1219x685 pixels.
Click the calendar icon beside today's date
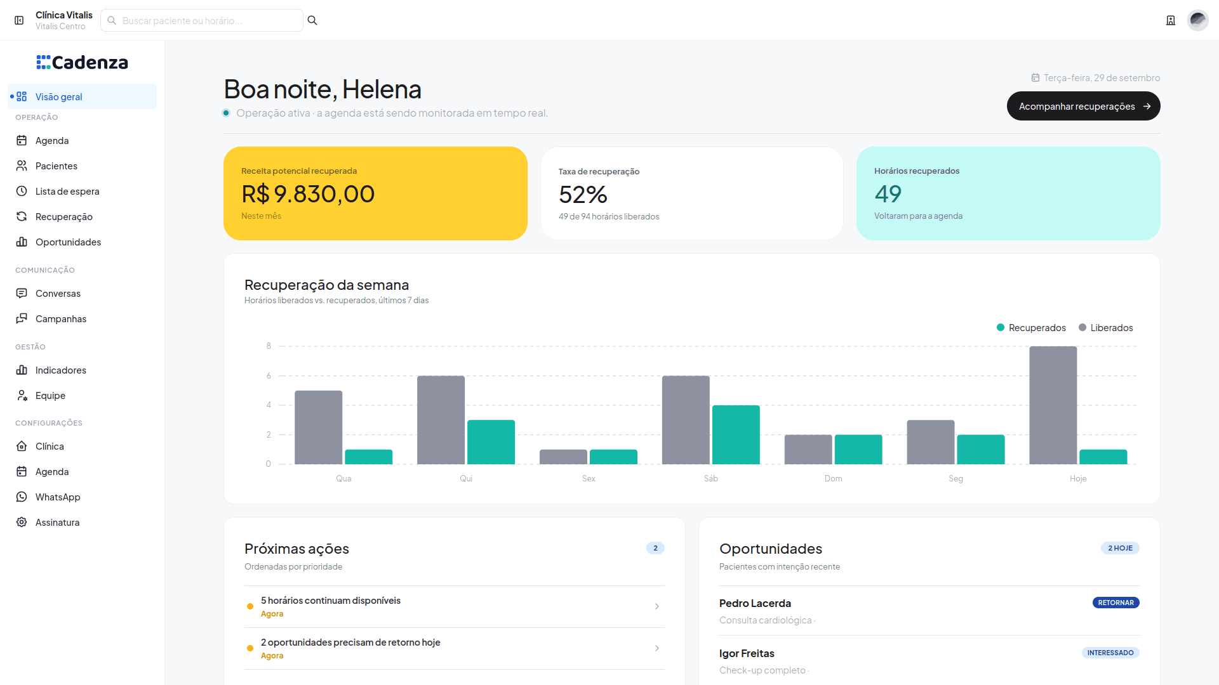[1036, 77]
